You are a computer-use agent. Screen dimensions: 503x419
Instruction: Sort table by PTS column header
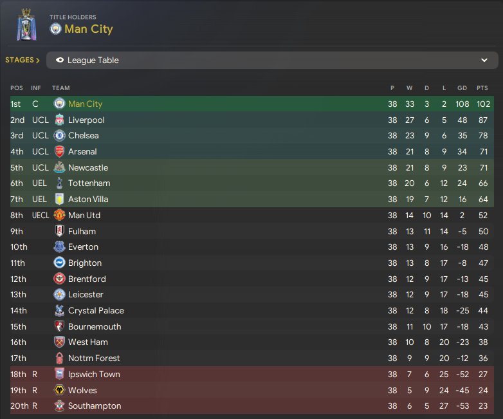[482, 88]
